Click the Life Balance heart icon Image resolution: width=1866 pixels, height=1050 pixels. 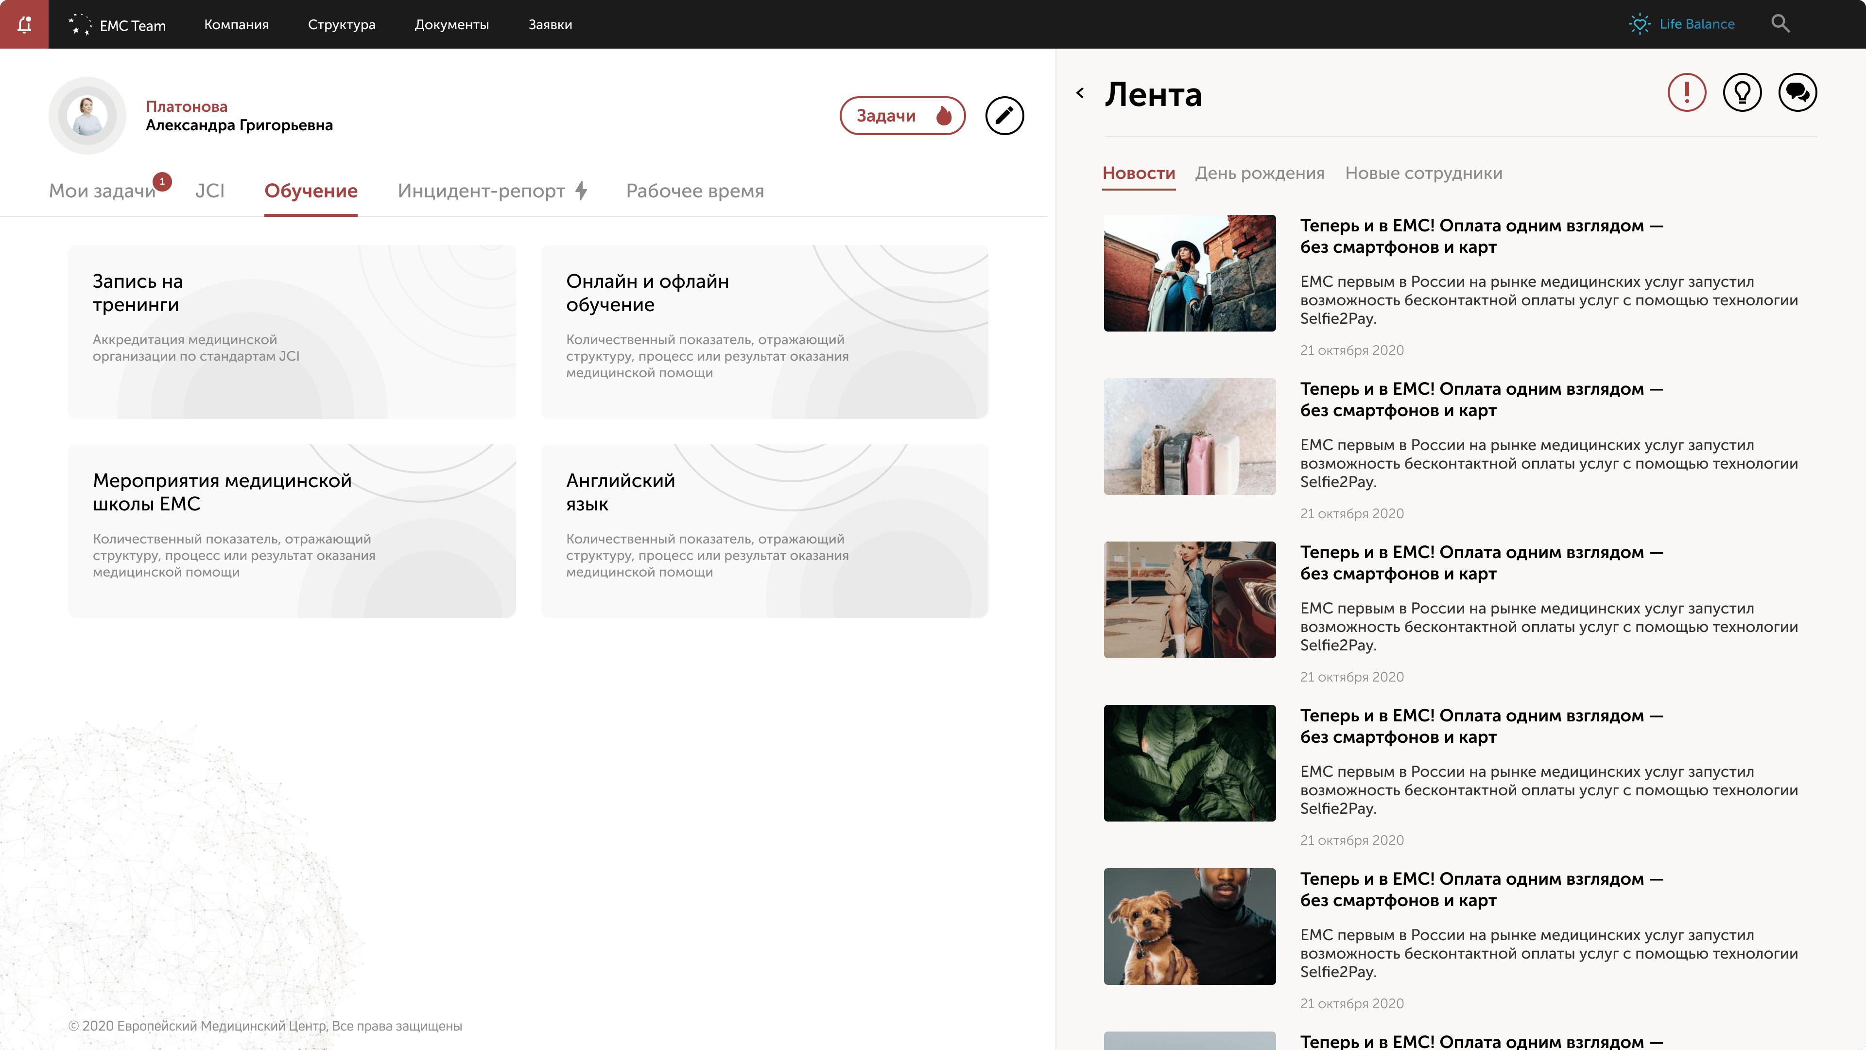[x=1640, y=24]
